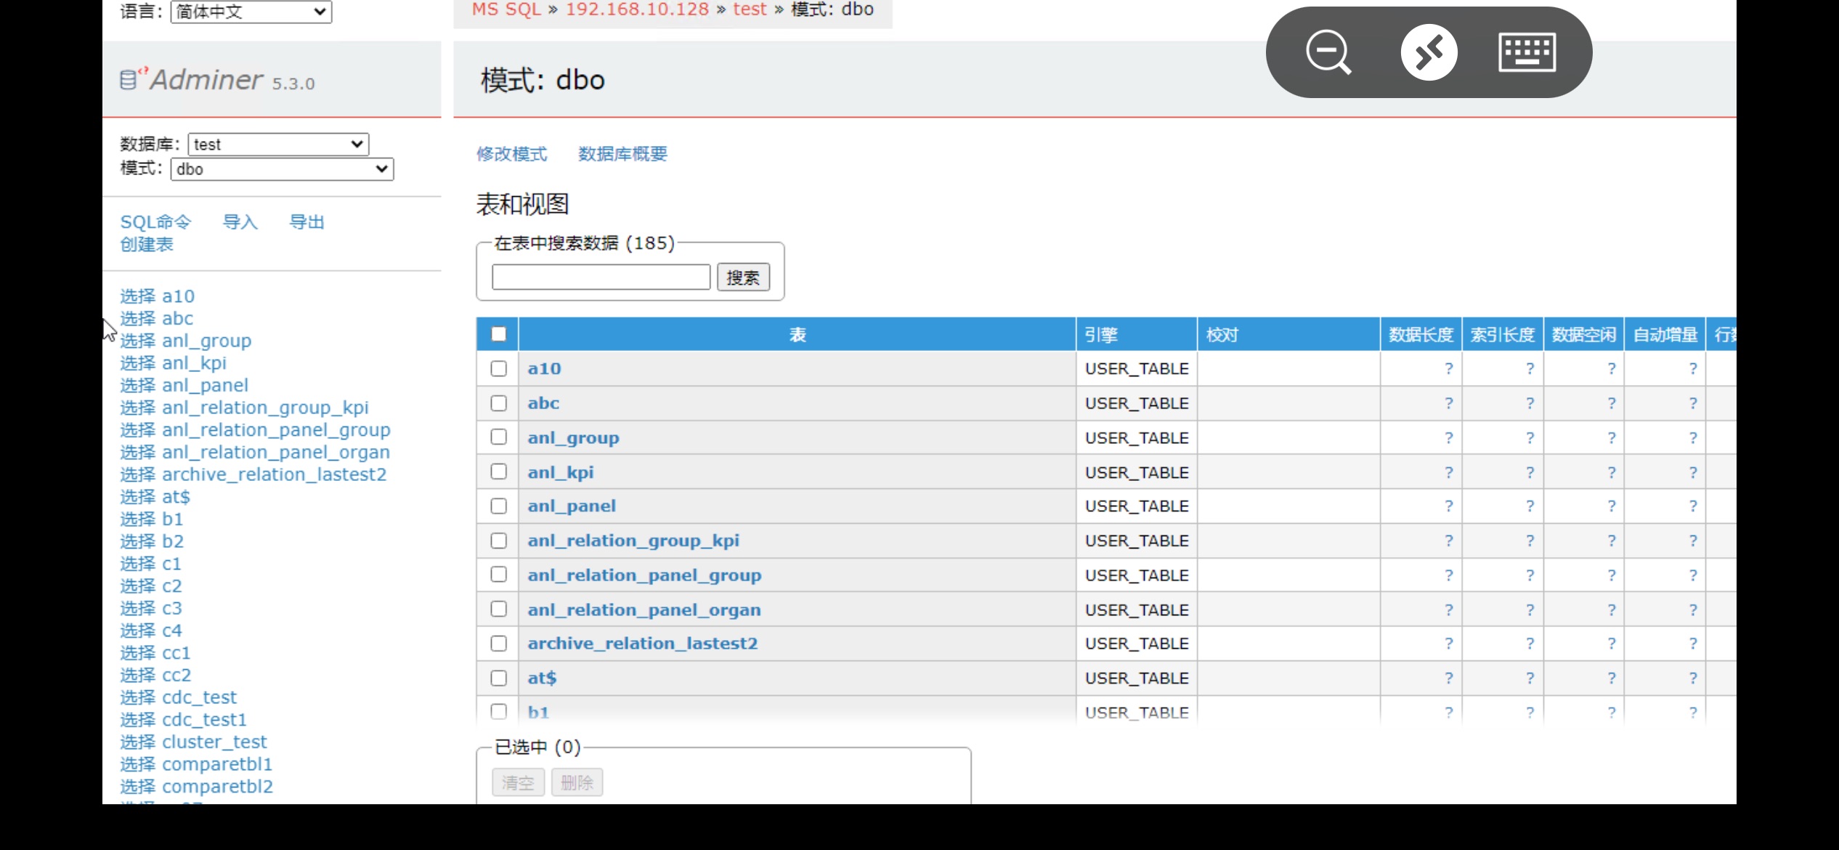Click the table data search field

601,278
